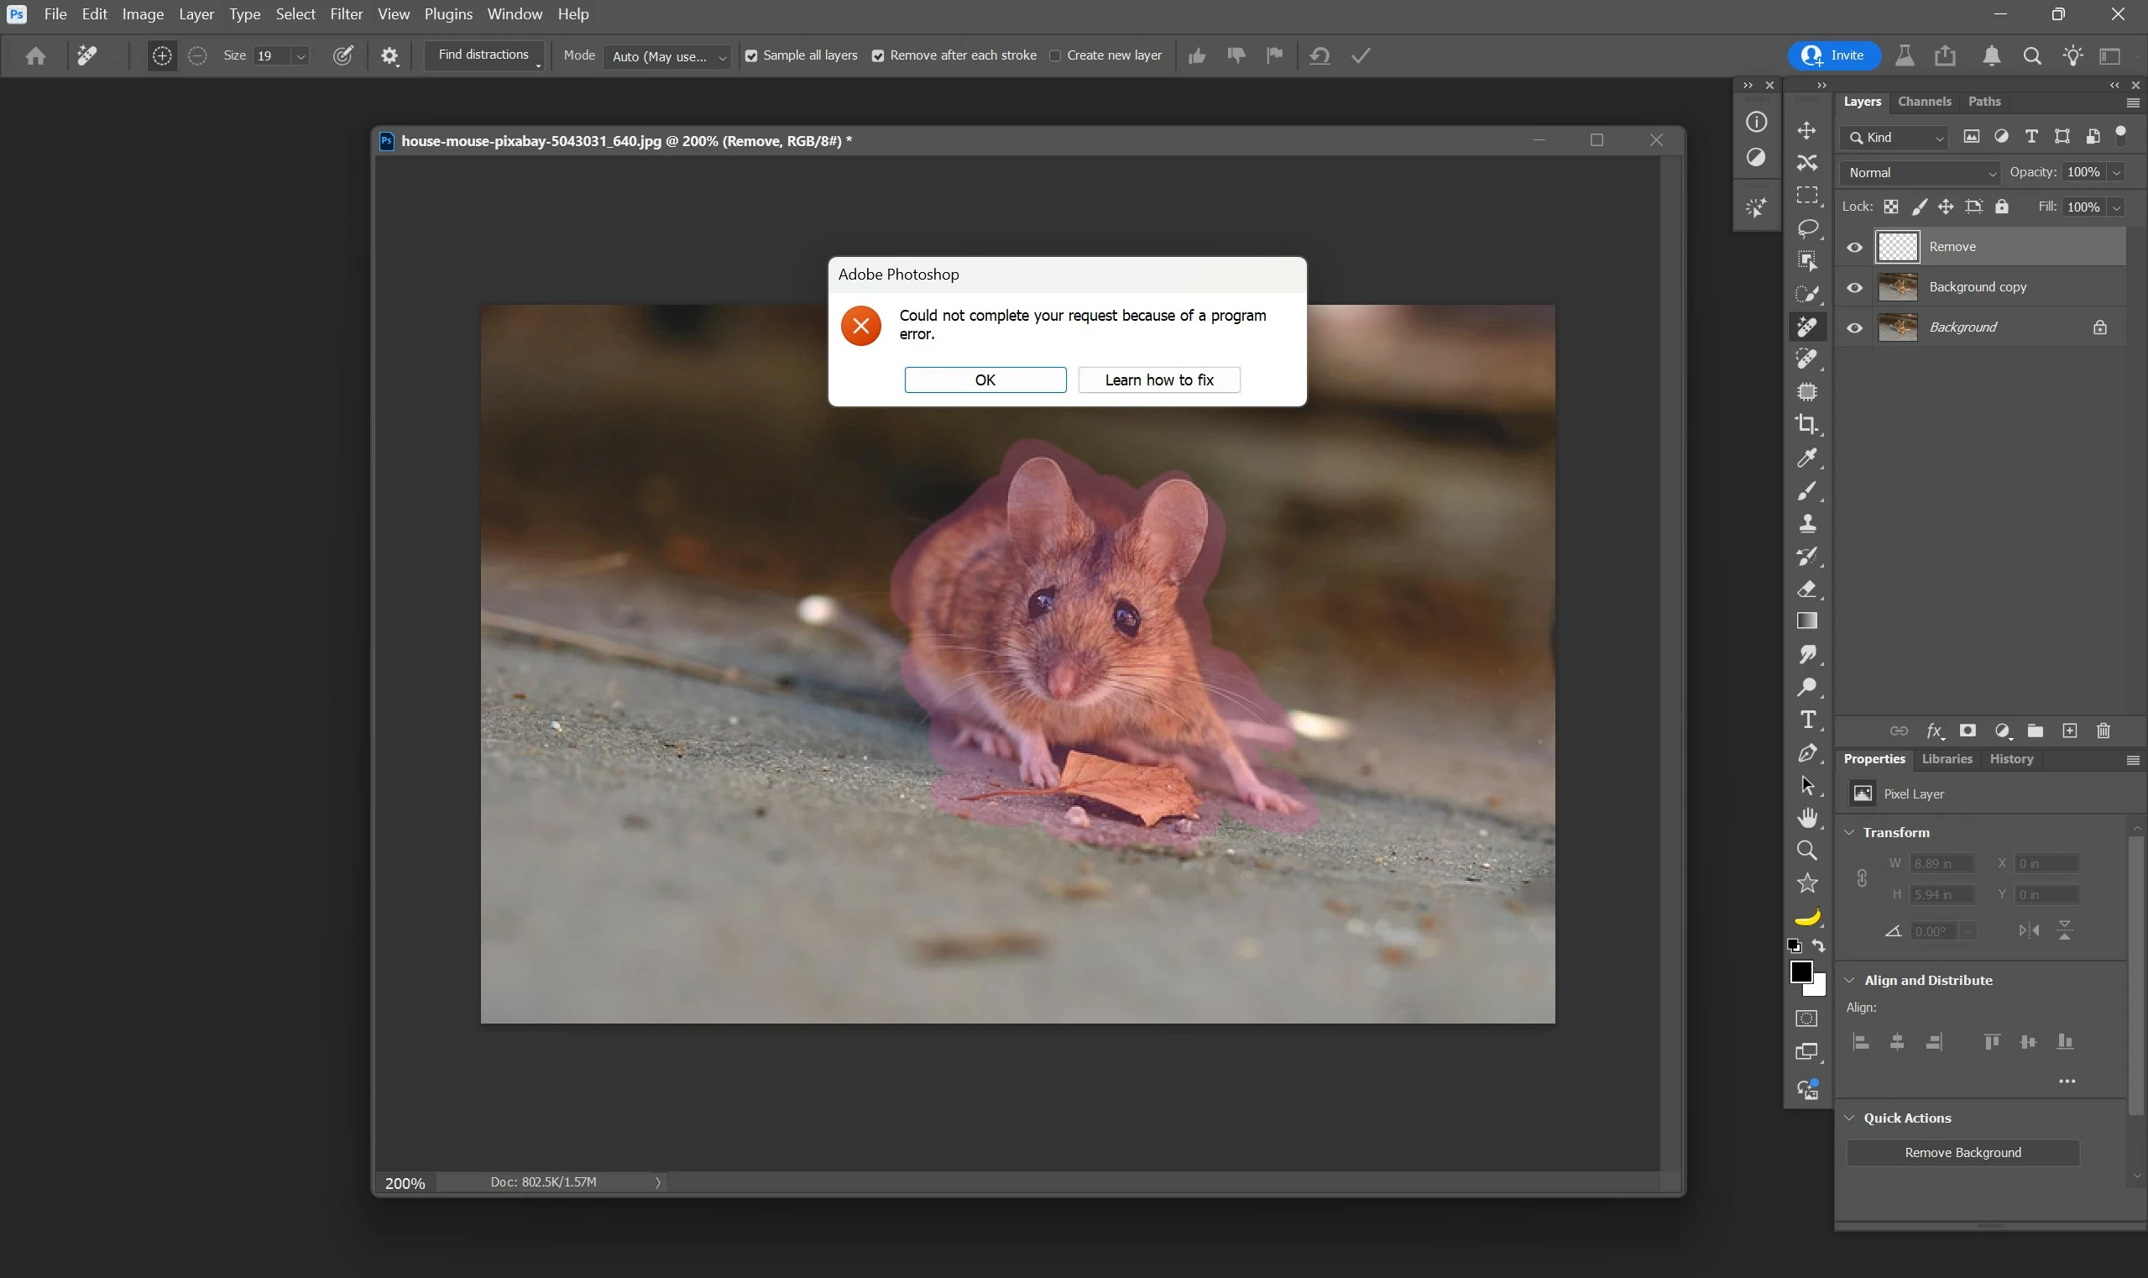Open the Mode Auto dropdown

(x=667, y=57)
